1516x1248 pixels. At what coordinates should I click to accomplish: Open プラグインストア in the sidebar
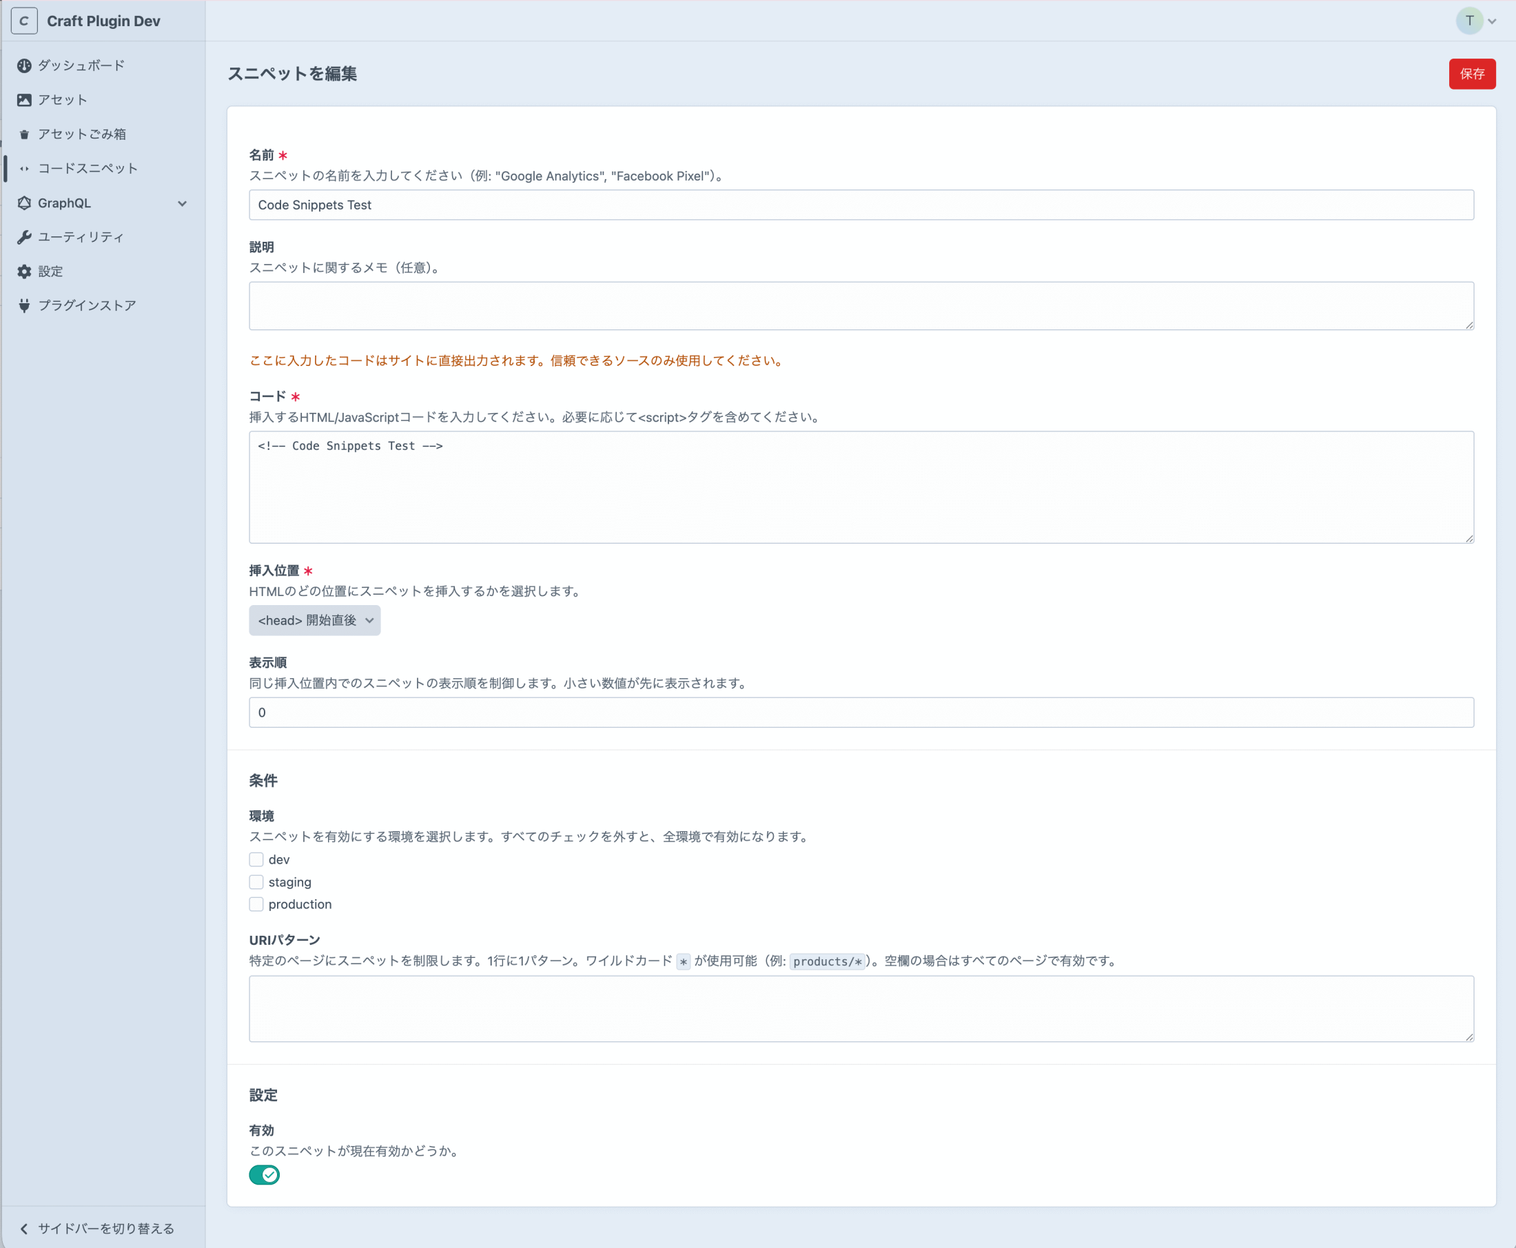pos(87,305)
